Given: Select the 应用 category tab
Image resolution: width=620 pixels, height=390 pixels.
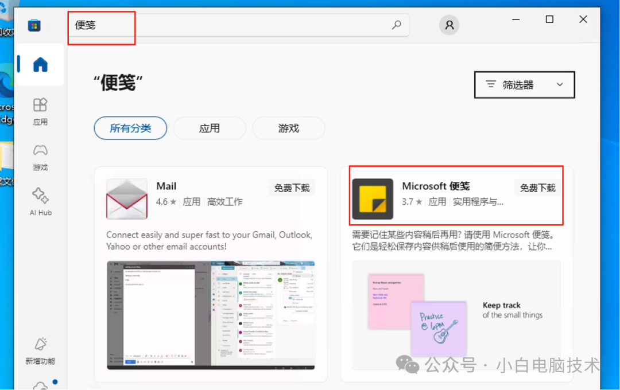Looking at the screenshot, I should click(209, 128).
